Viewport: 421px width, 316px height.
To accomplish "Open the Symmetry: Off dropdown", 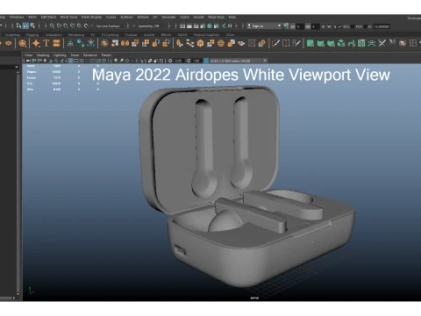I will click(148, 26).
